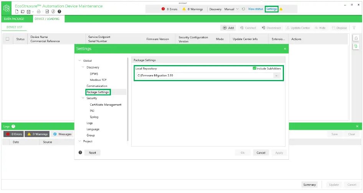Click the Open project folder icon
Screen dimensions: 363x193
click(x=22, y=11)
